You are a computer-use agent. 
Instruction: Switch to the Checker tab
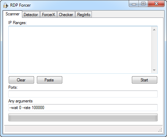point(66,15)
